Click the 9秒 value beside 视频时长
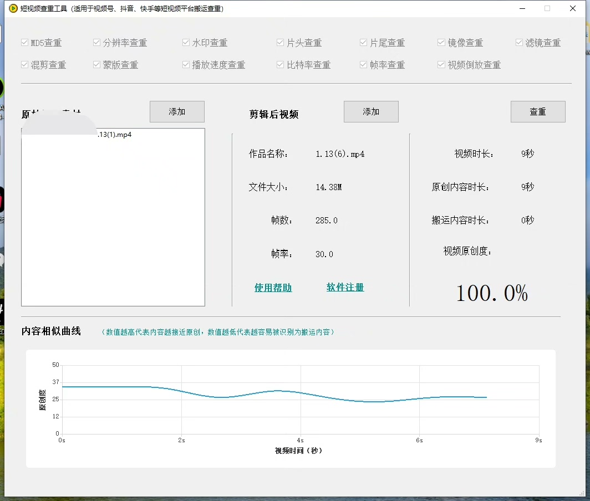 (527, 154)
